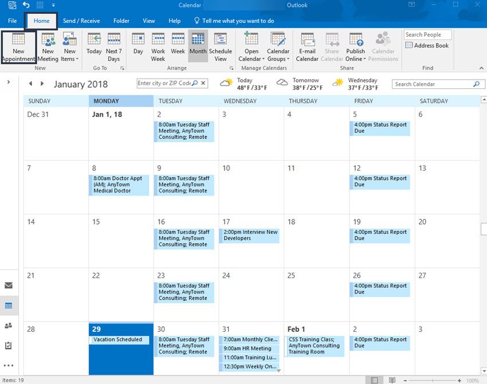Create a New Meeting

click(48, 47)
